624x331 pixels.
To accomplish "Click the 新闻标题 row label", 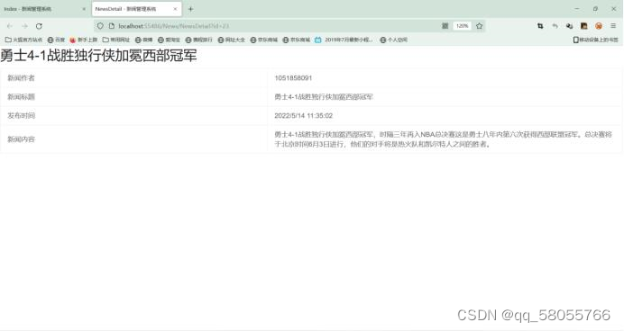I will click(x=21, y=97).
